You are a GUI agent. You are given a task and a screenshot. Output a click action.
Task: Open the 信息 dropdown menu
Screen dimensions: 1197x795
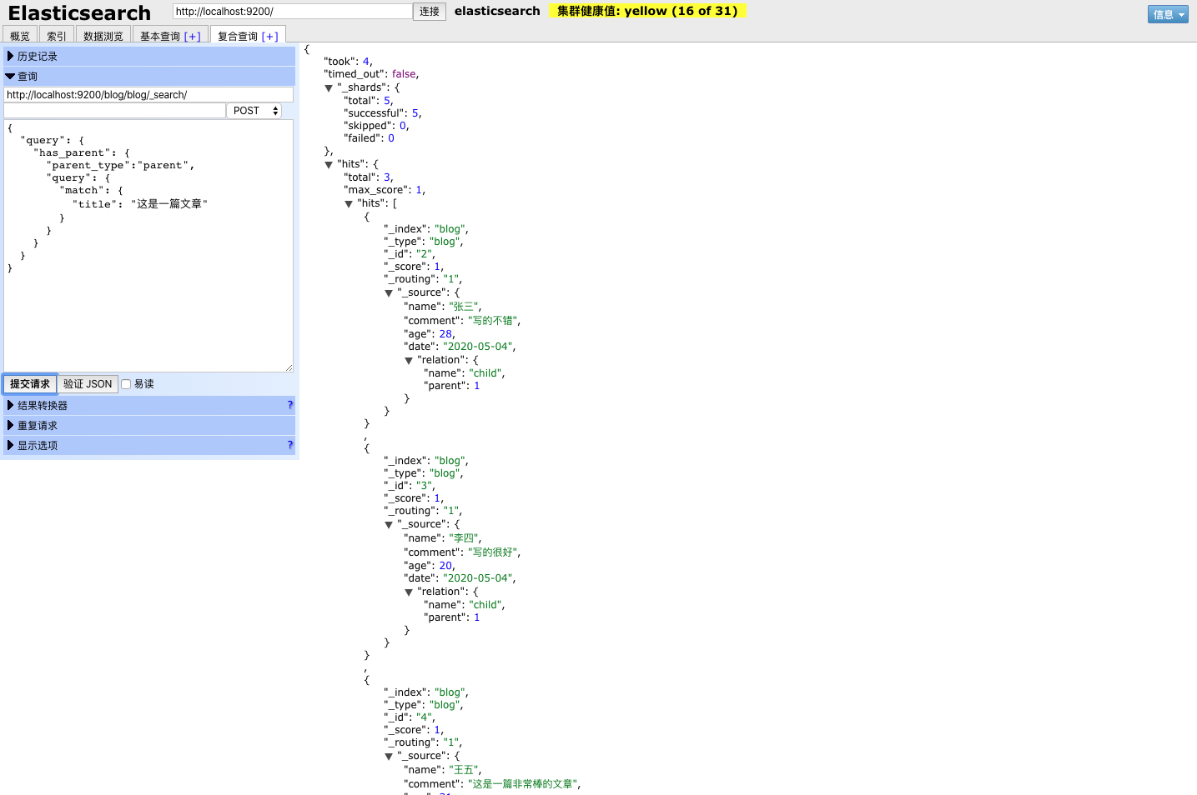click(1168, 14)
